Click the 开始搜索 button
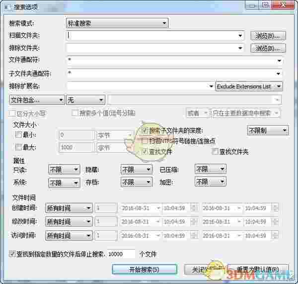298x284 pixels. tap(145, 270)
